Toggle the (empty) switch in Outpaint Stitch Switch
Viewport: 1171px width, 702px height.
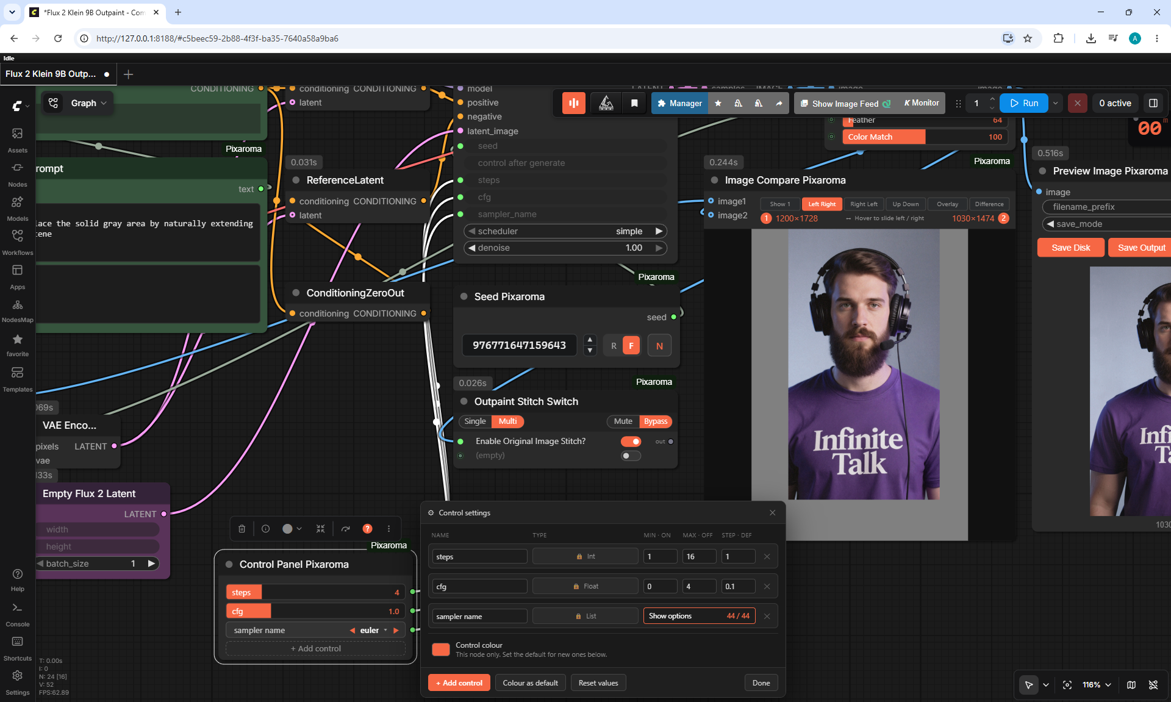pyautogui.click(x=631, y=456)
